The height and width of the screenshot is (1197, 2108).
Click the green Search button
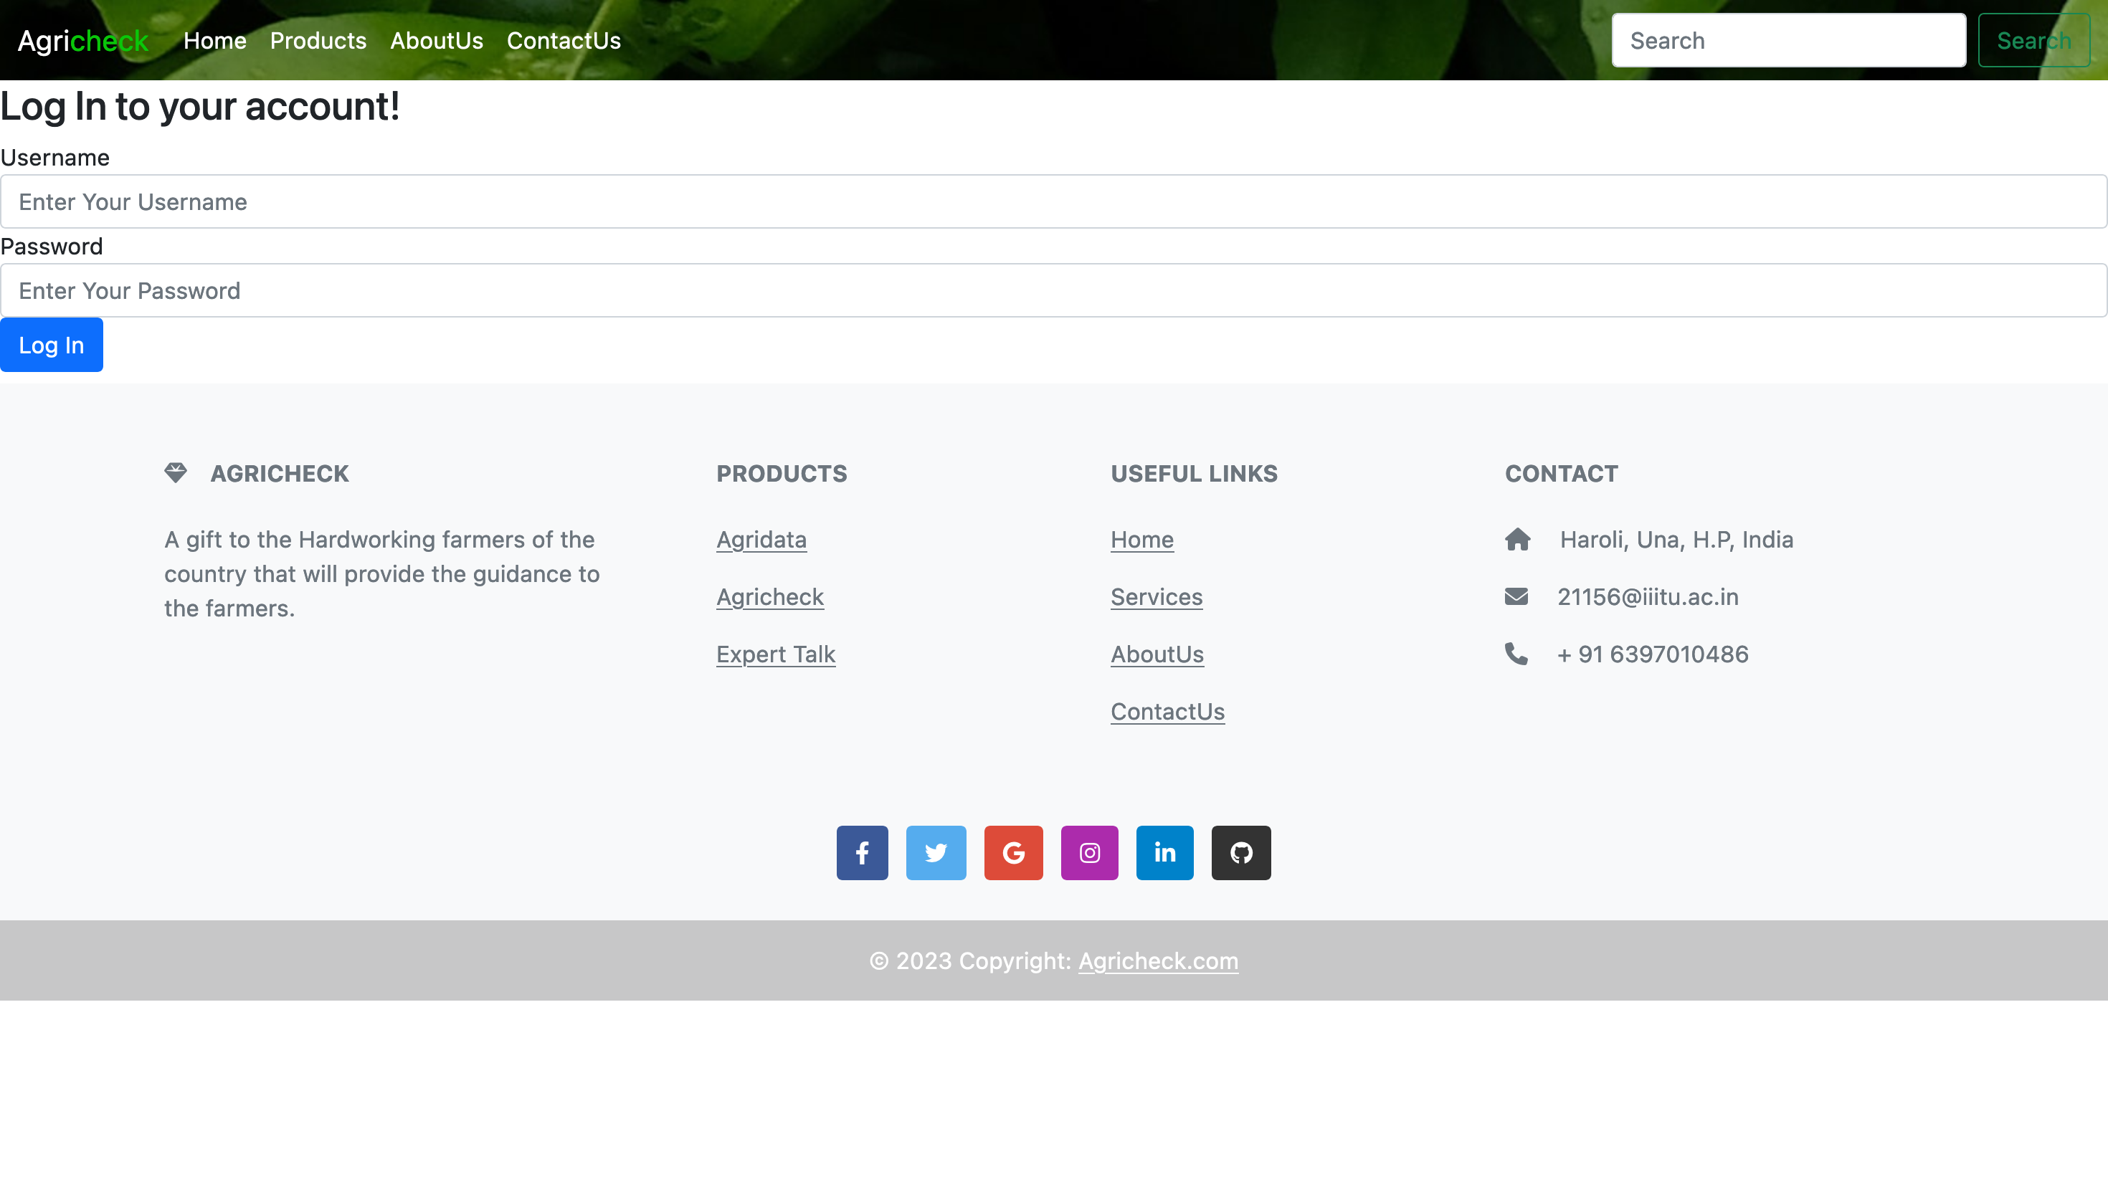pyautogui.click(x=2033, y=40)
